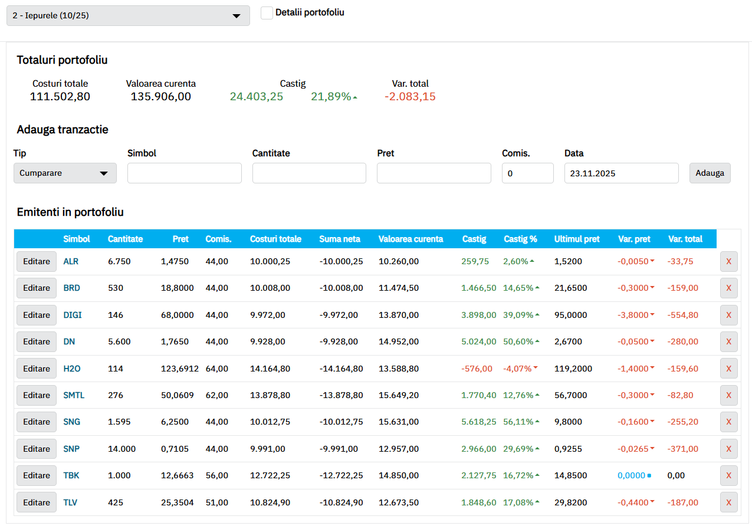Viewport: 752px width, 526px height.
Task: Expand the Tip dropdown showing Cumparare
Action: pos(65,173)
